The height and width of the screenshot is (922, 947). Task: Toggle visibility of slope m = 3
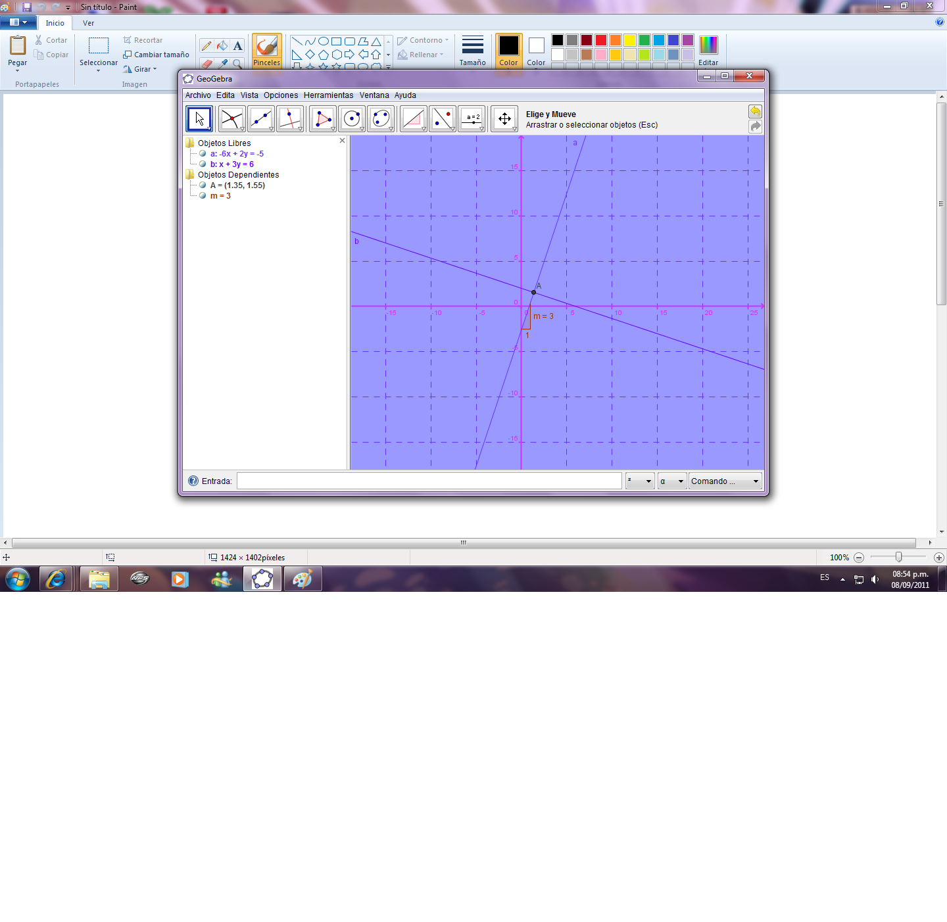tap(203, 195)
